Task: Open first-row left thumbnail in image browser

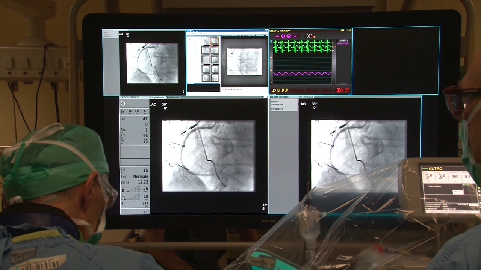Action: click(x=206, y=41)
